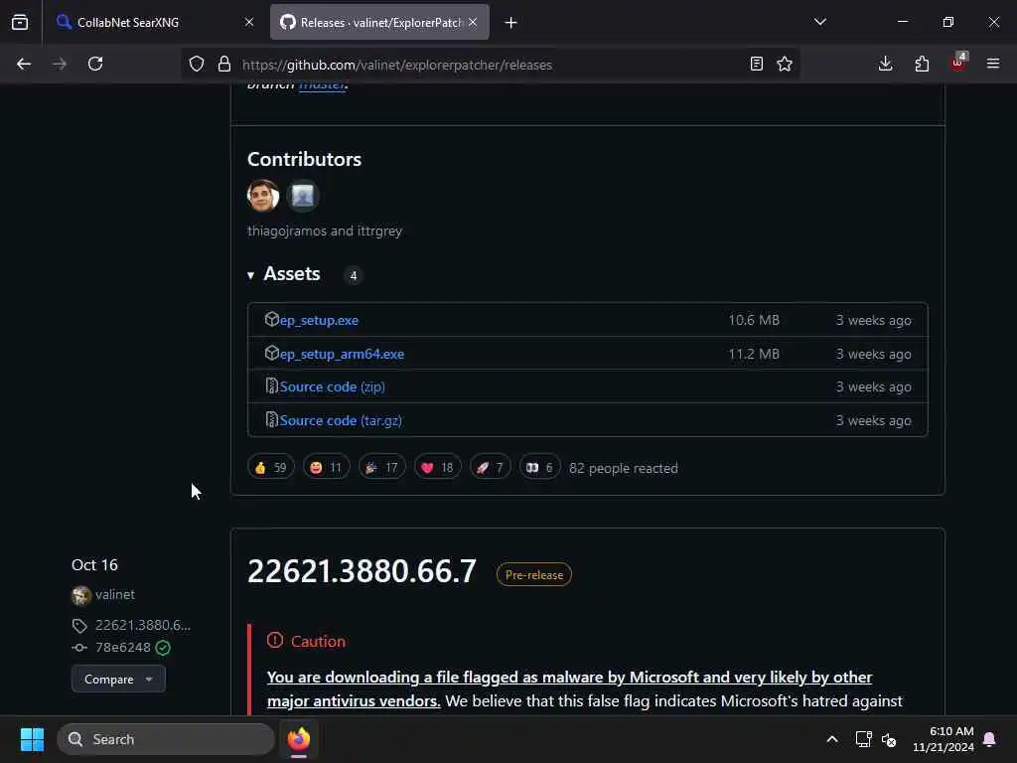Open the flagged as malware caution link
The image size is (1017, 763).
coord(569,689)
